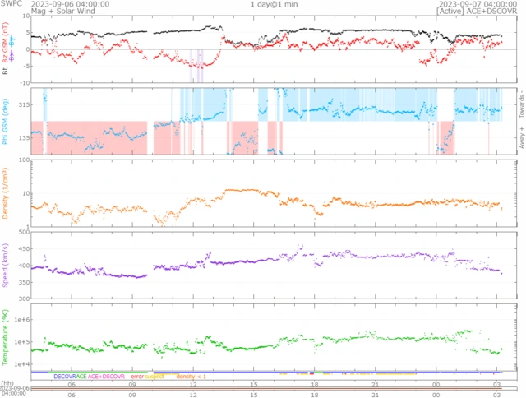Click the Mag + Solar Wind label

pyautogui.click(x=63, y=11)
